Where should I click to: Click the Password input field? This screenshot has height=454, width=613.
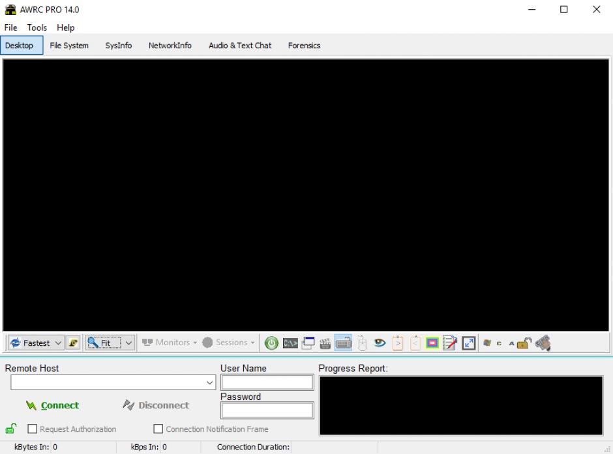[x=267, y=410]
